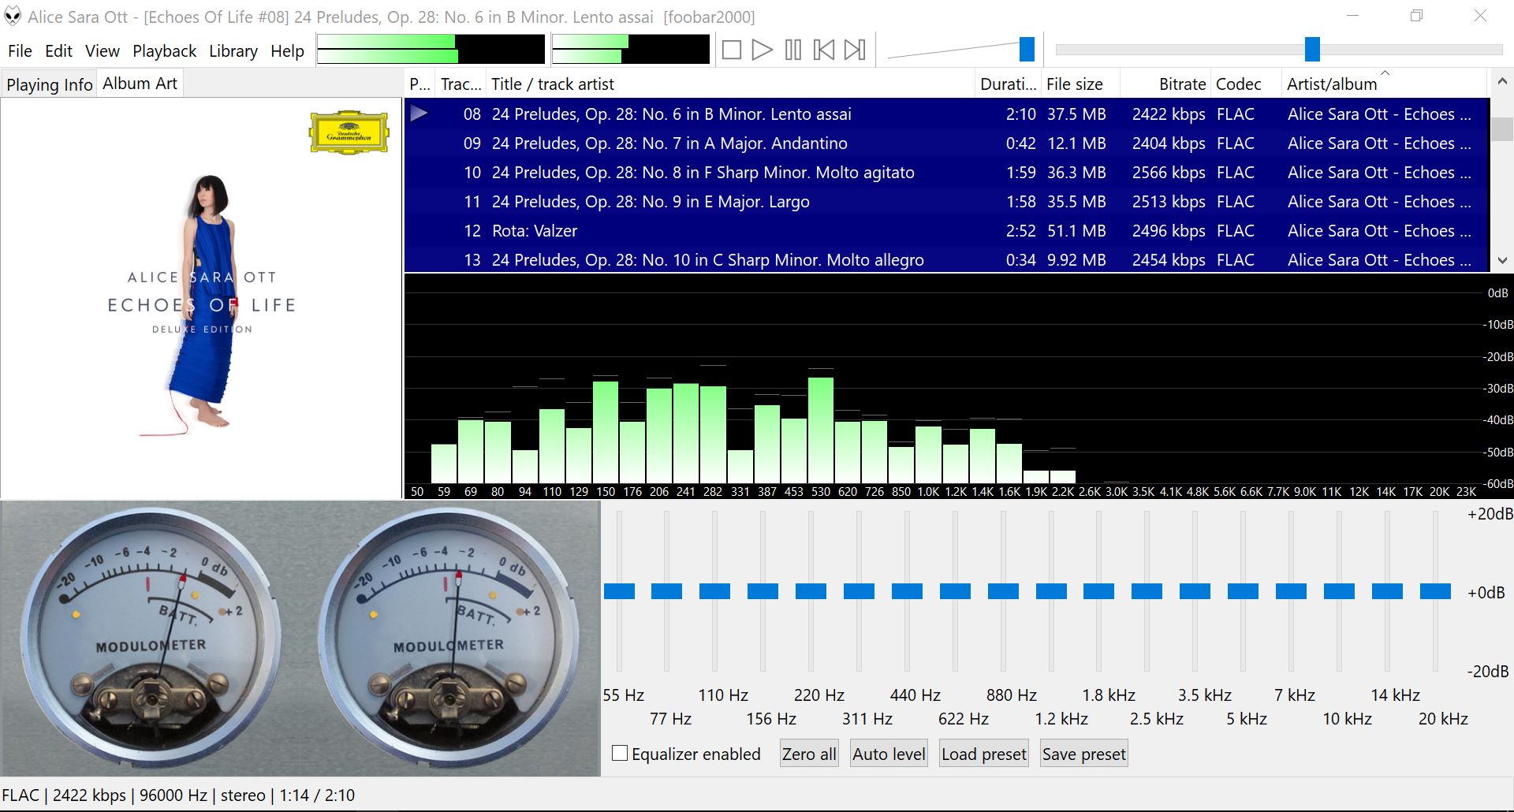Open the View menu

(103, 51)
